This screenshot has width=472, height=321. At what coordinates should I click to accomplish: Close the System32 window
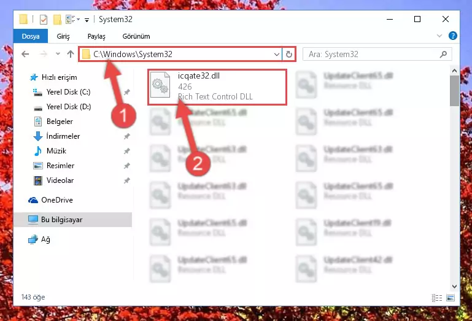pyautogui.click(x=446, y=19)
